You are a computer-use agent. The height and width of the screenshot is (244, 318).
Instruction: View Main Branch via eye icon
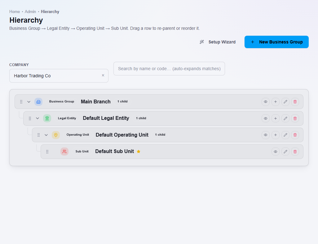click(266, 102)
